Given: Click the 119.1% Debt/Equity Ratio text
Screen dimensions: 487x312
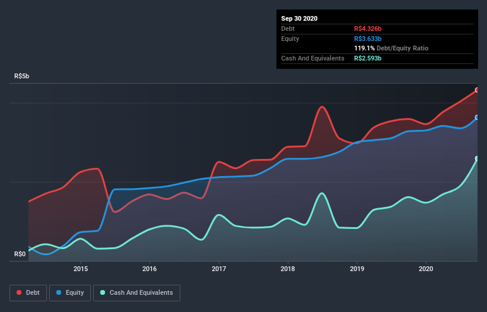Looking at the screenshot, I should pyautogui.click(x=391, y=48).
